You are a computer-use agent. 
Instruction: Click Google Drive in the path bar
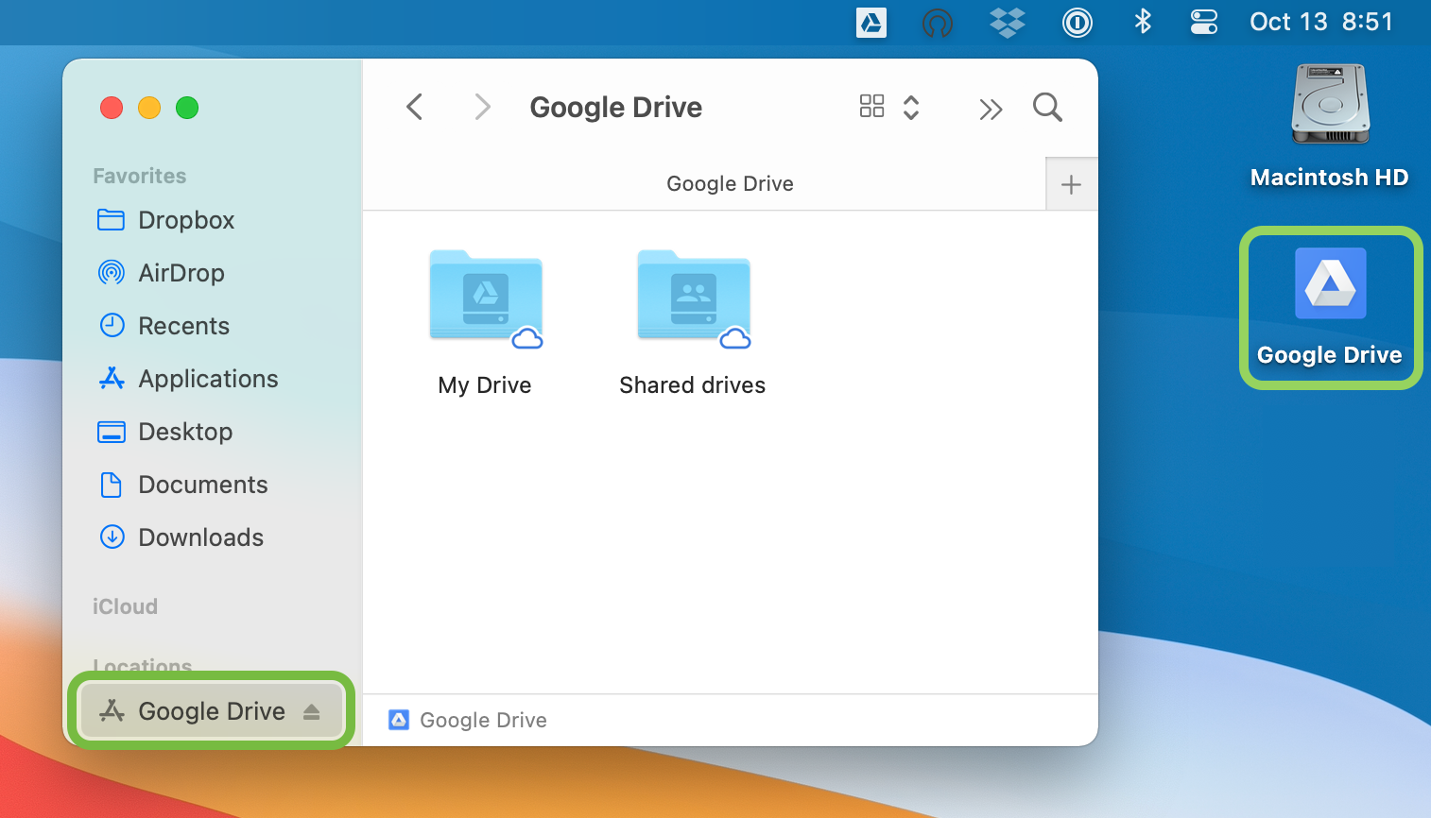point(468,721)
